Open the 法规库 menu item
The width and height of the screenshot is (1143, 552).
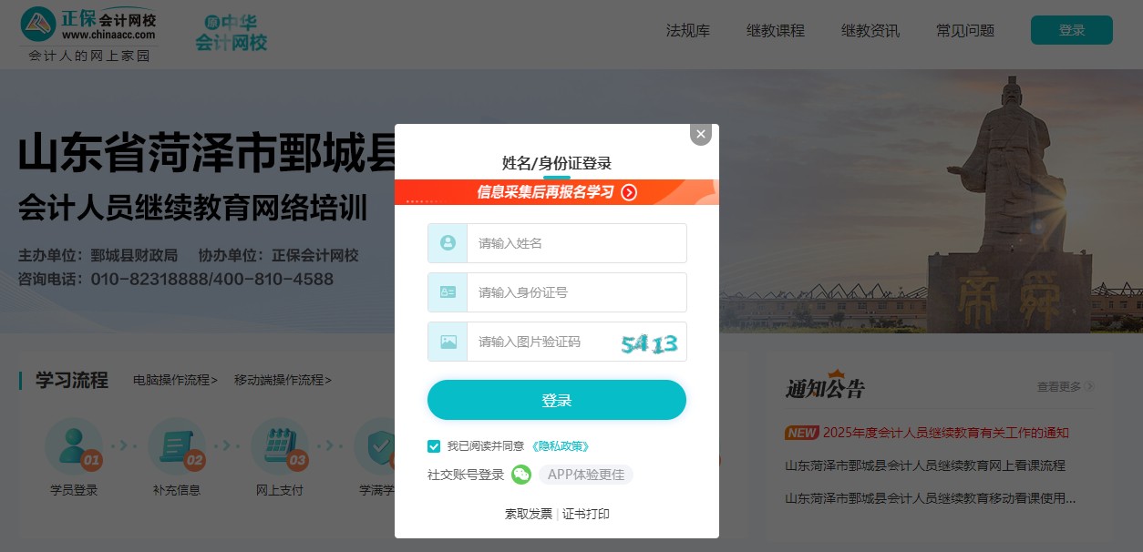tap(688, 30)
